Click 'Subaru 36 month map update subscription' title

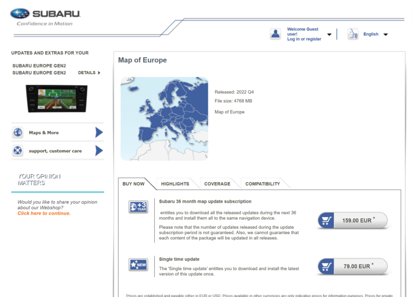tap(205, 201)
